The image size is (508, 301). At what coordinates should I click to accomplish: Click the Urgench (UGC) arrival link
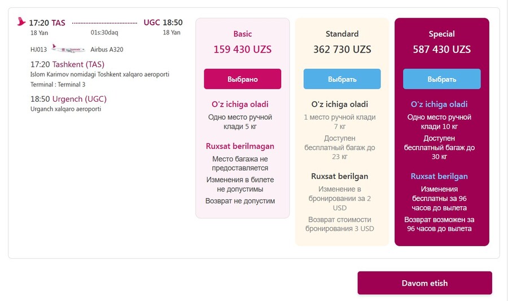coord(80,99)
